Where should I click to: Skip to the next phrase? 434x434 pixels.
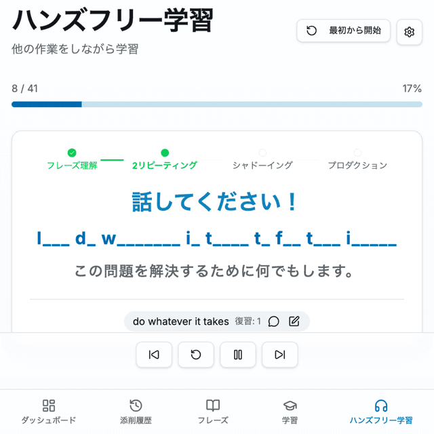(x=279, y=355)
